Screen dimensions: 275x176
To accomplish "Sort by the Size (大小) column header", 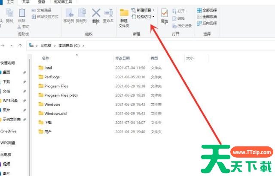I will pyautogui.click(x=190, y=58).
